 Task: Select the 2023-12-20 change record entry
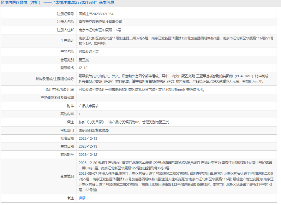pyautogui.click(x=176, y=166)
